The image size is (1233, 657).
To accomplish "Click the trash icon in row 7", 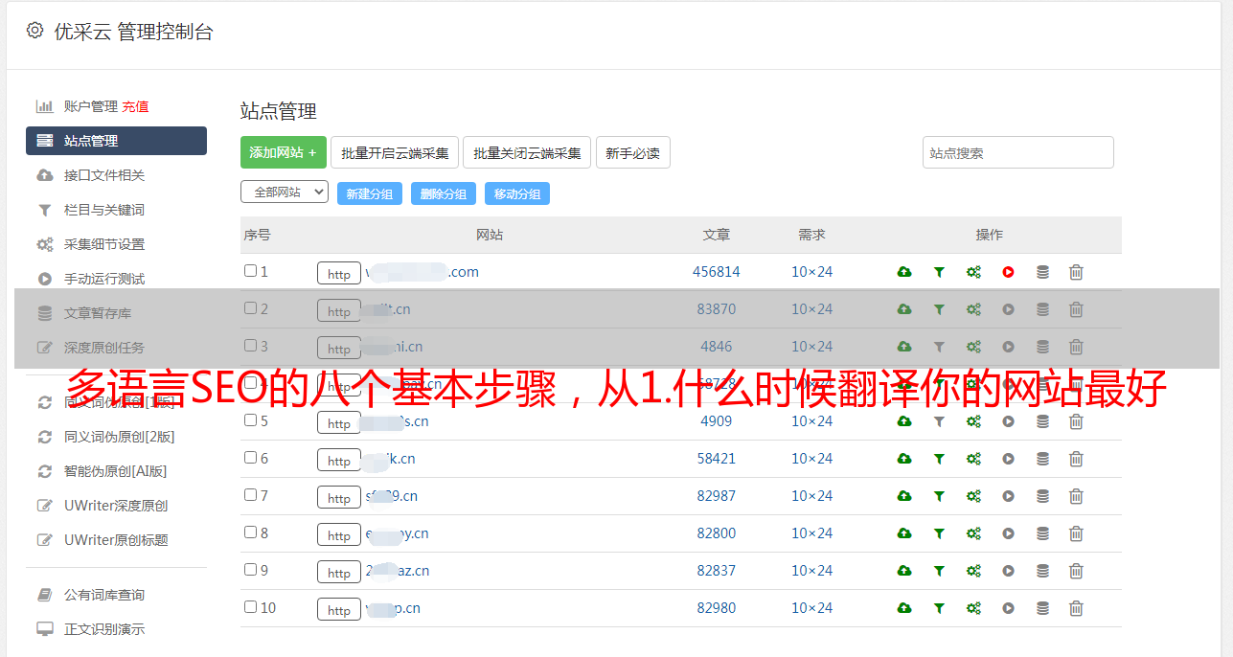I will click(1076, 496).
